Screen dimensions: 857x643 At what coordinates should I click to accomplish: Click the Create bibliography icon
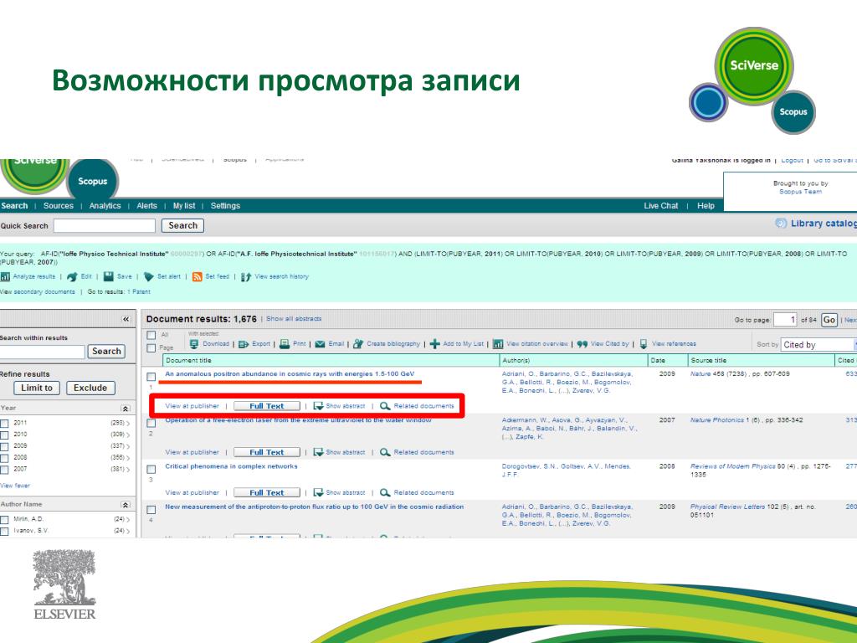pos(358,344)
